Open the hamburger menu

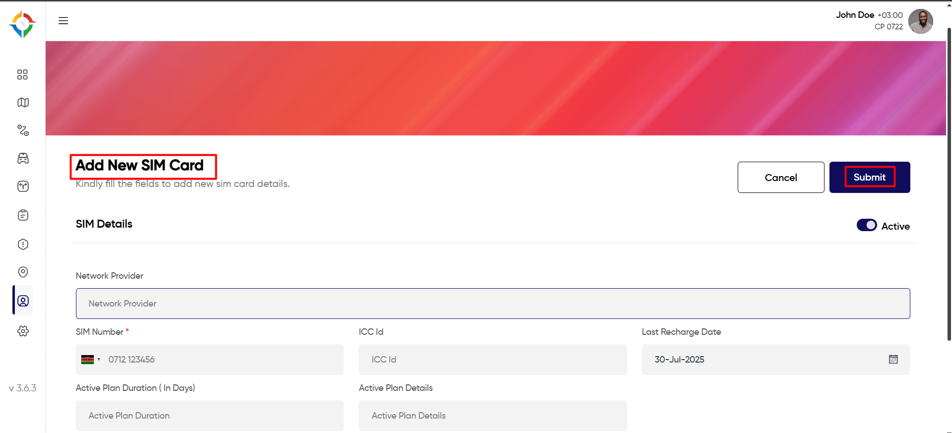tap(63, 21)
